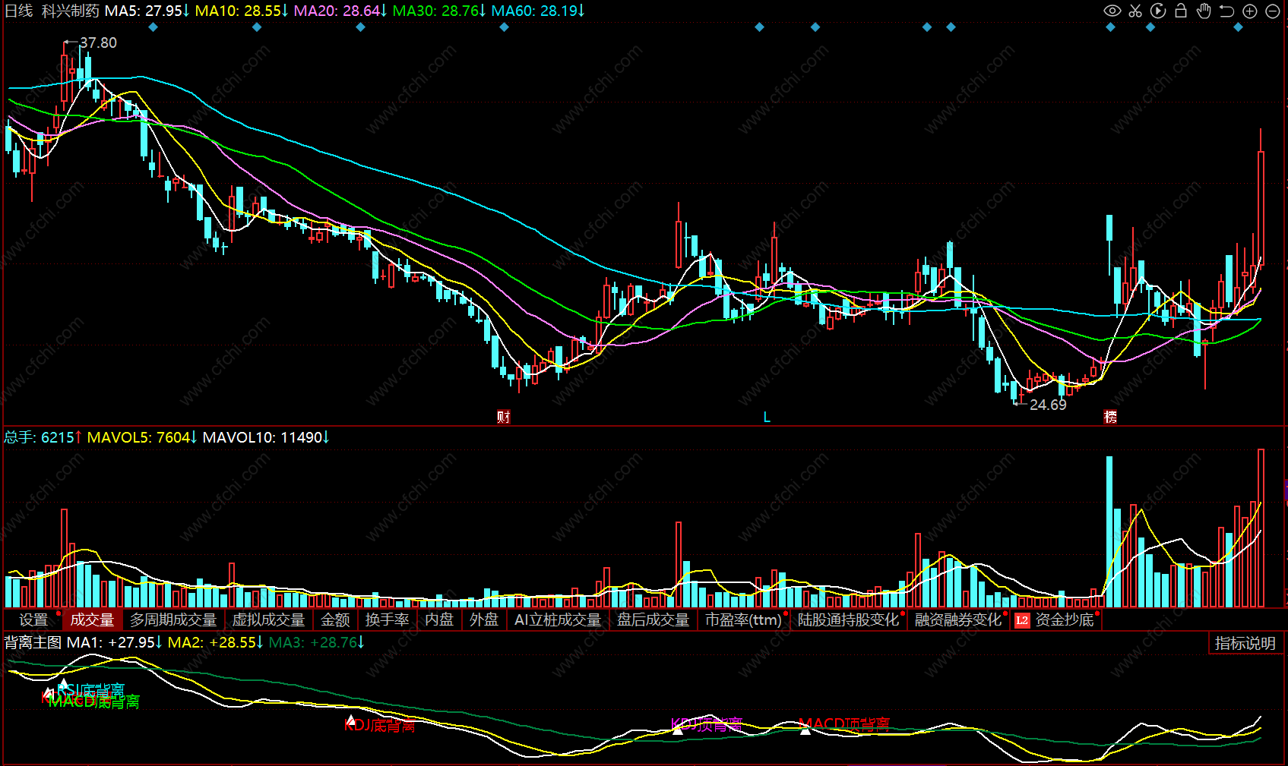Click the rightmost blue diamond info marker
1288x766 pixels.
pos(1239,27)
